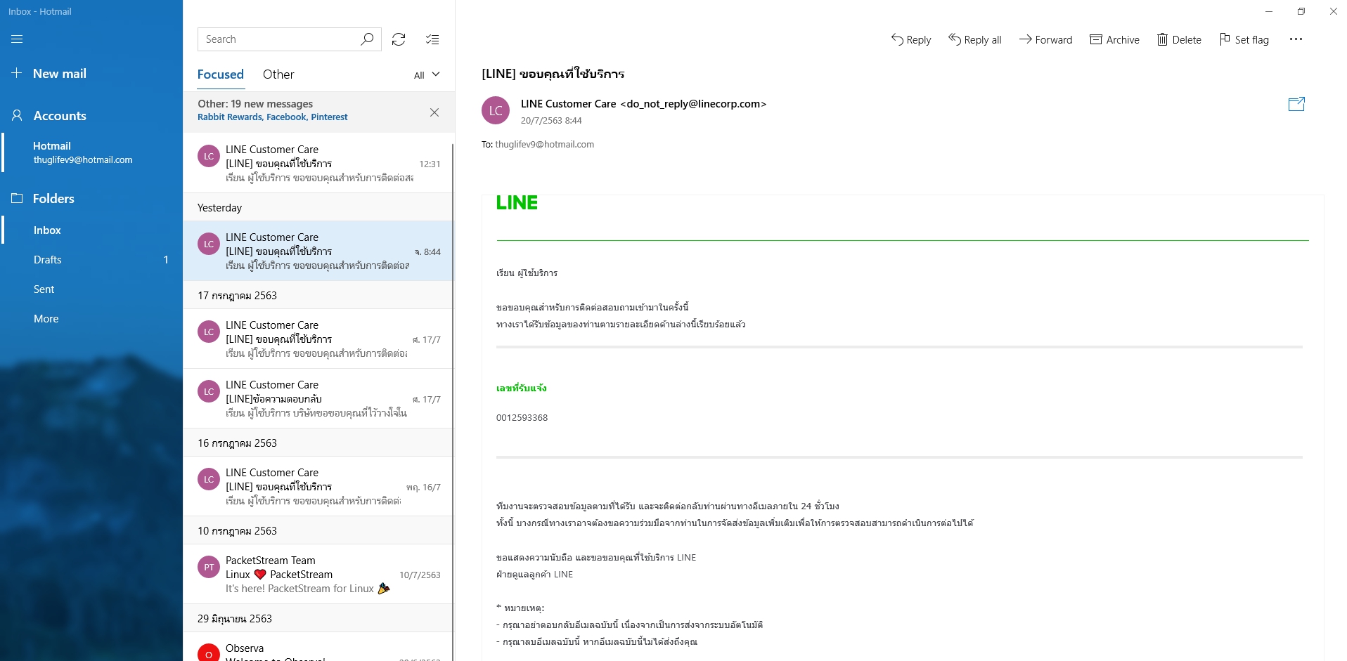Open LINE ข้อความตอบกลับ email dated 17/7
The width and height of the screenshot is (1347, 661).
pyautogui.click(x=318, y=398)
